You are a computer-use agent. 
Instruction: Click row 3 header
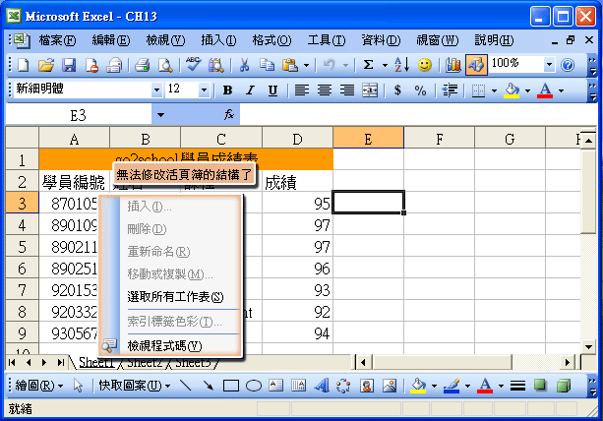coord(22,203)
